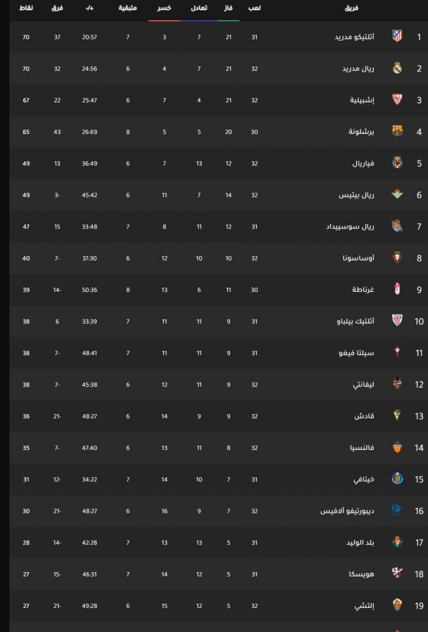Image resolution: width=428 pixels, height=632 pixels.
Task: Click the Atlético Madrid club crest
Action: coord(397,36)
